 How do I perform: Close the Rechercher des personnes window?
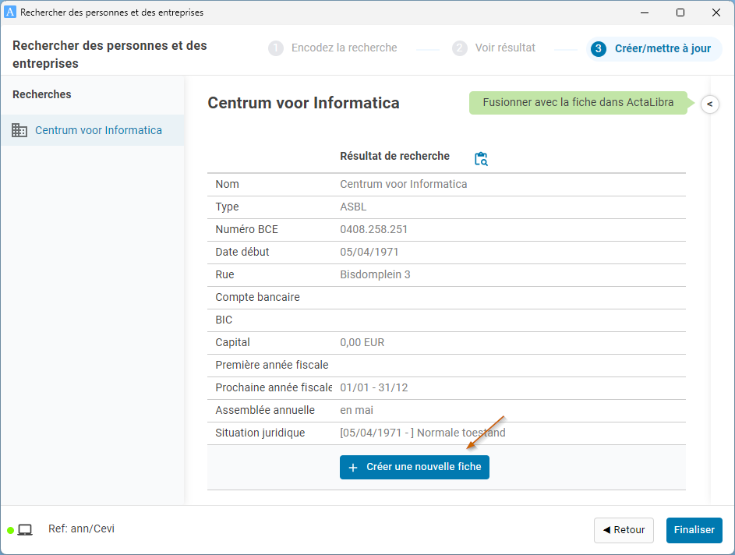(716, 12)
